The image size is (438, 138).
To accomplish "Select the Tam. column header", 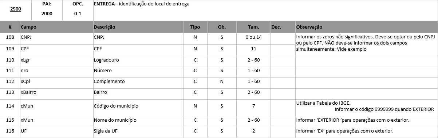I will [253, 27].
